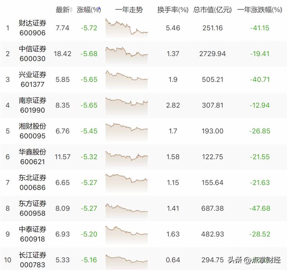View 湘财股份 one-year trend chart

coord(127,132)
